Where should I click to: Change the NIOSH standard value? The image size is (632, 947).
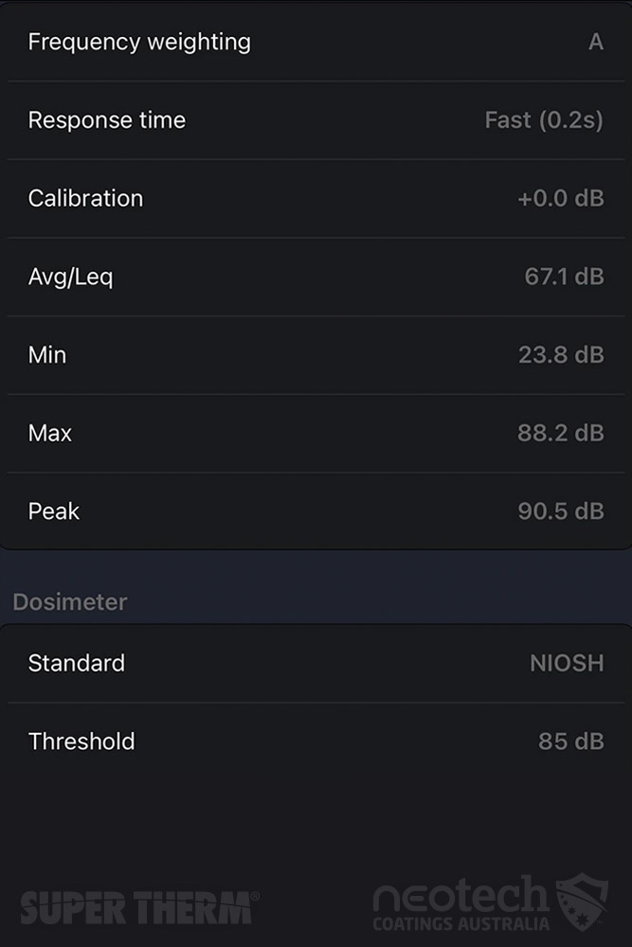point(567,663)
